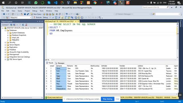Expand the Database Snapshots folder

click(8, 35)
